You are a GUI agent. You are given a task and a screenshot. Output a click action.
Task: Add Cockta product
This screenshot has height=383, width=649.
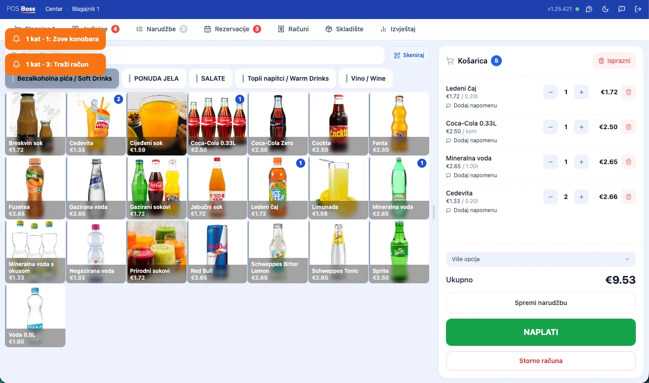pos(338,124)
